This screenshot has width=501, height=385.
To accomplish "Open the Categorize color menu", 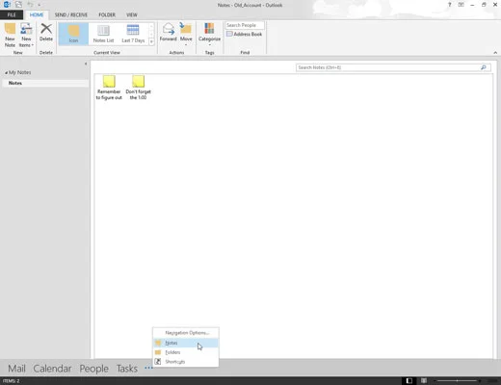I will 209,34.
